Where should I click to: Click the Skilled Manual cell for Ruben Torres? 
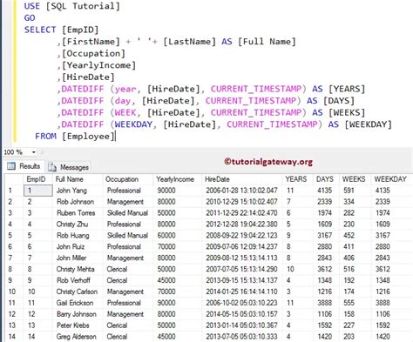(127, 213)
